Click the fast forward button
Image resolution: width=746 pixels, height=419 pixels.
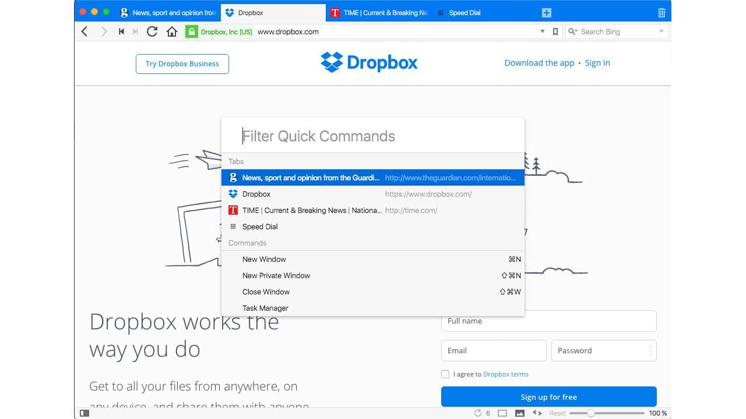pos(136,31)
